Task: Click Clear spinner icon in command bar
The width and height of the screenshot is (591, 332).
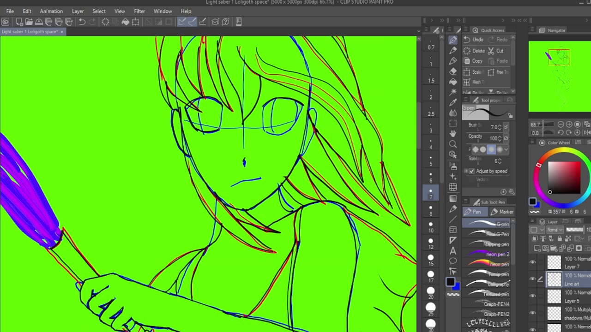Action: [105, 22]
